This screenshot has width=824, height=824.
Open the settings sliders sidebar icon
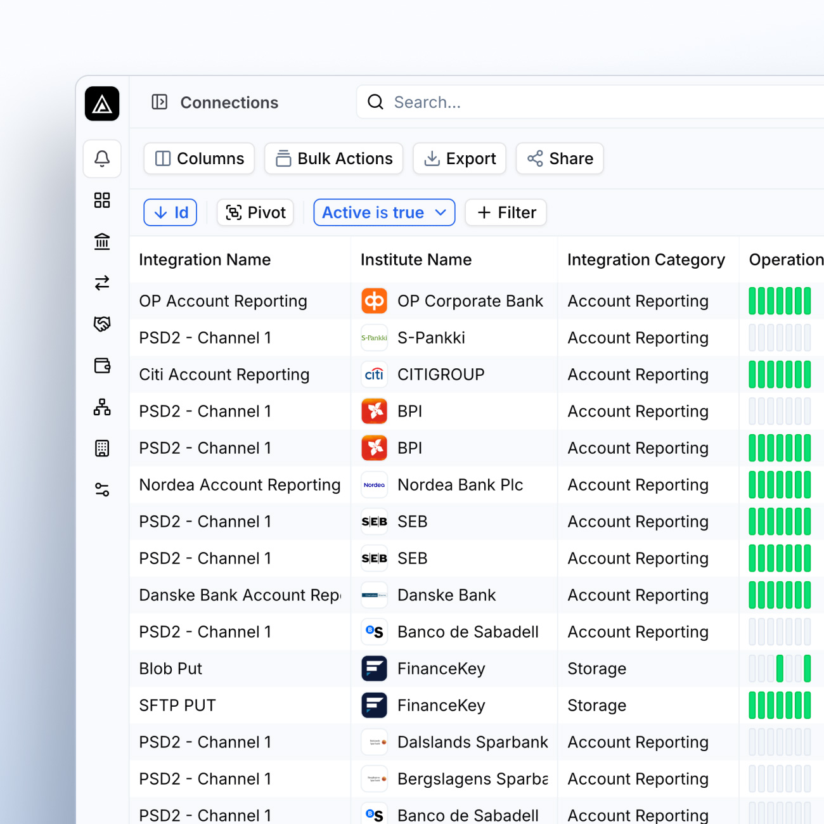click(x=102, y=489)
